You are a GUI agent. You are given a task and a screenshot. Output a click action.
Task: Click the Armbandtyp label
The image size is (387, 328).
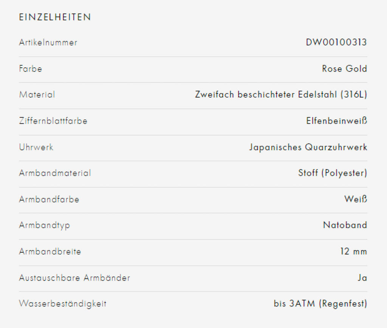pos(44,225)
